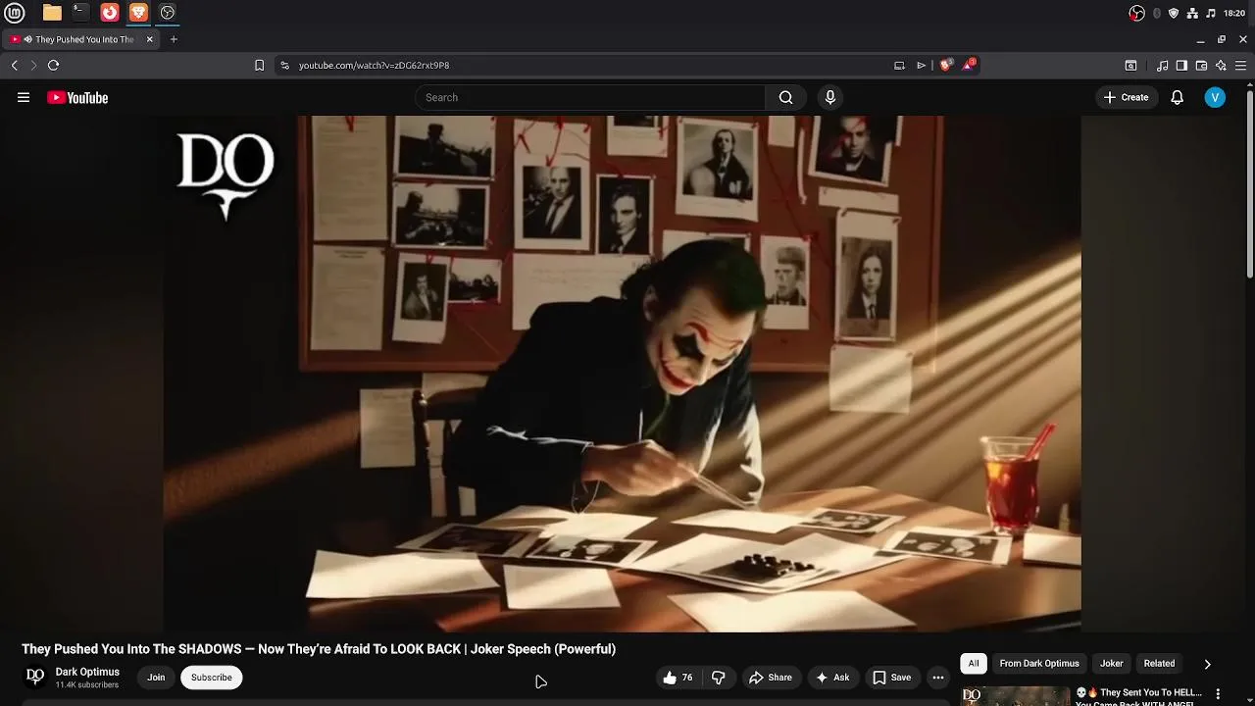Image resolution: width=1255 pixels, height=706 pixels.
Task: Go back in browser history
Action: pyautogui.click(x=14, y=65)
